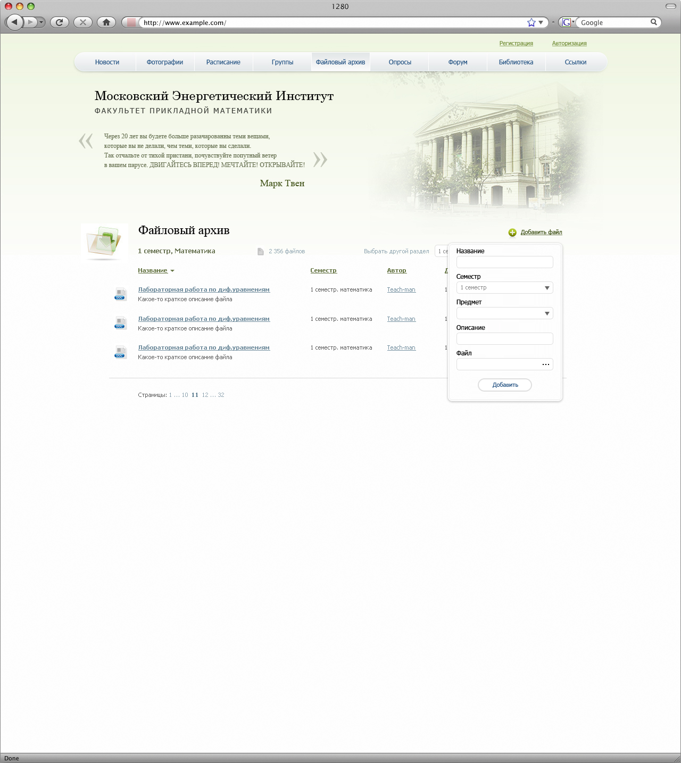Click into the Описание input field
Viewport: 681px width, 763px height.
(505, 338)
